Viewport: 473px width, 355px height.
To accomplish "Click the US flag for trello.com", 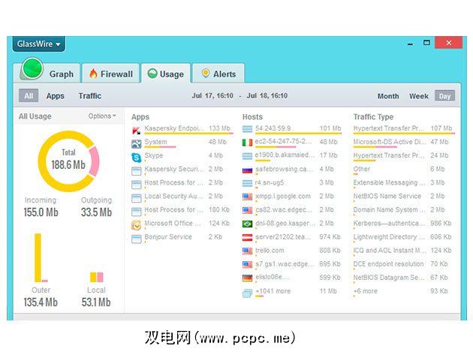I will 247,251.
